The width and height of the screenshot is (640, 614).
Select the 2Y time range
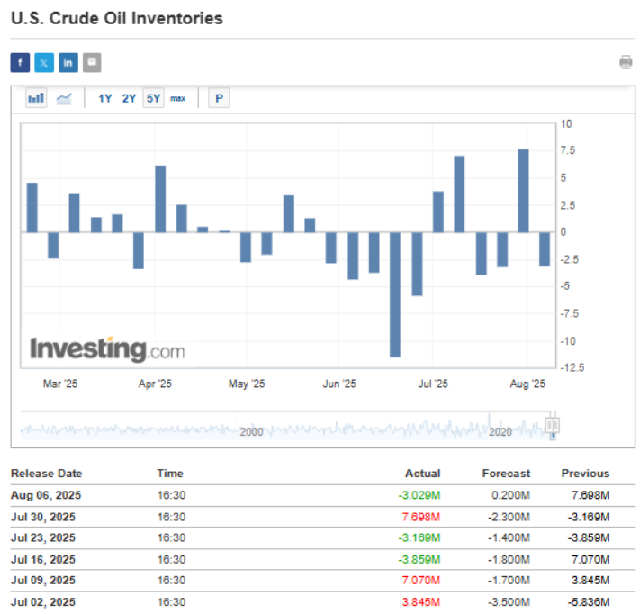[129, 98]
